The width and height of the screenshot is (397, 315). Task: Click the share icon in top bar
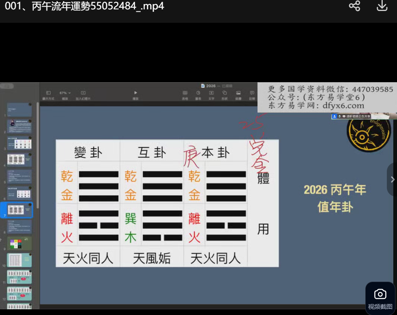point(354,6)
